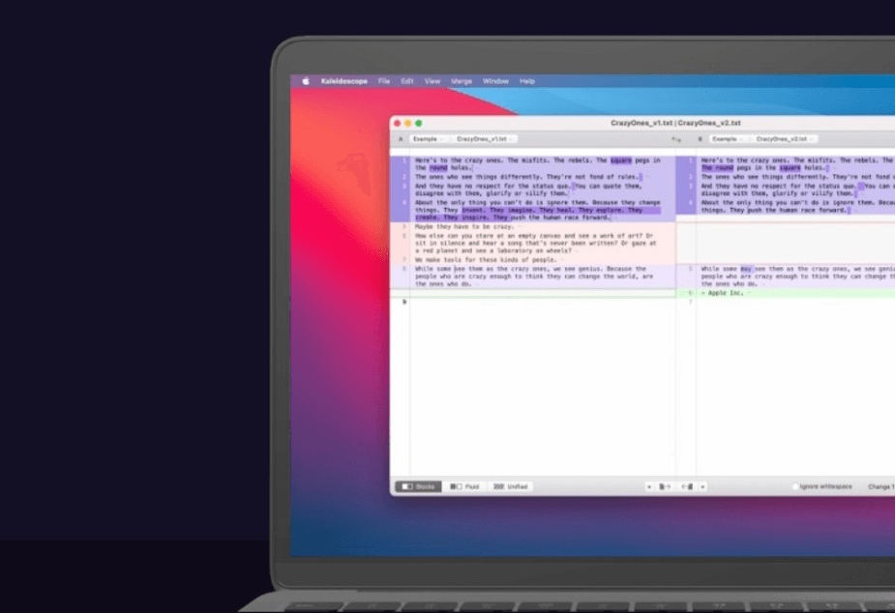Switch to Fluid comparison view
This screenshot has height=613, width=895.
[464, 486]
